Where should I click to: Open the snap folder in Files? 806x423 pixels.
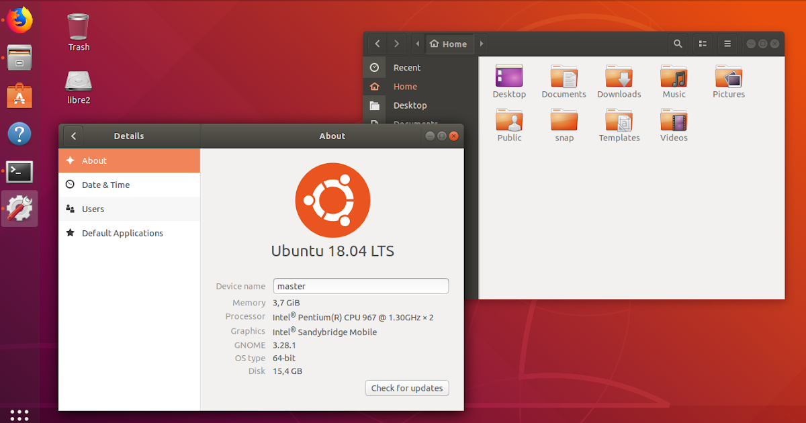564,126
